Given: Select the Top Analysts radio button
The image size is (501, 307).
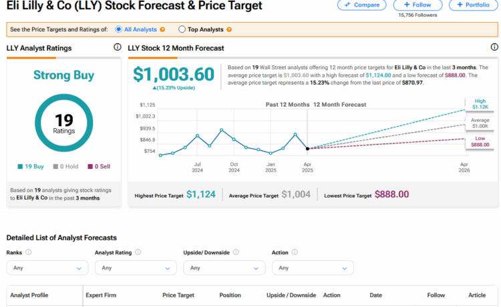Looking at the screenshot, I should tap(182, 29).
